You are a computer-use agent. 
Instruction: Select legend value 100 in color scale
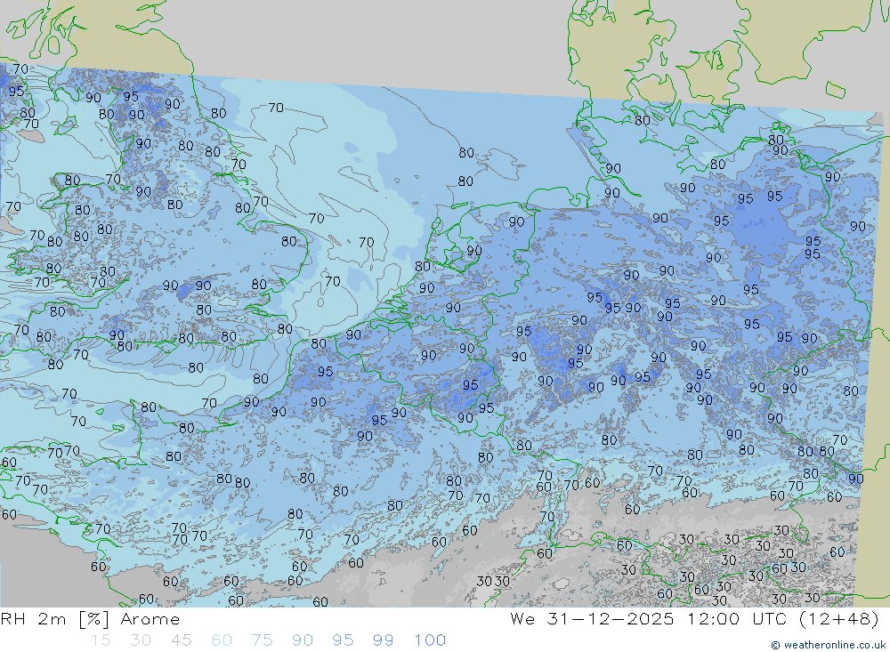point(430,640)
